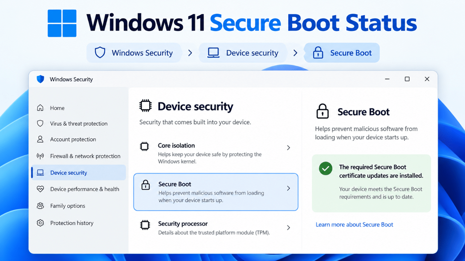465x261 pixels.
Task: Click first breadcrumb separator arrow after Windows Security
Action: (190, 53)
